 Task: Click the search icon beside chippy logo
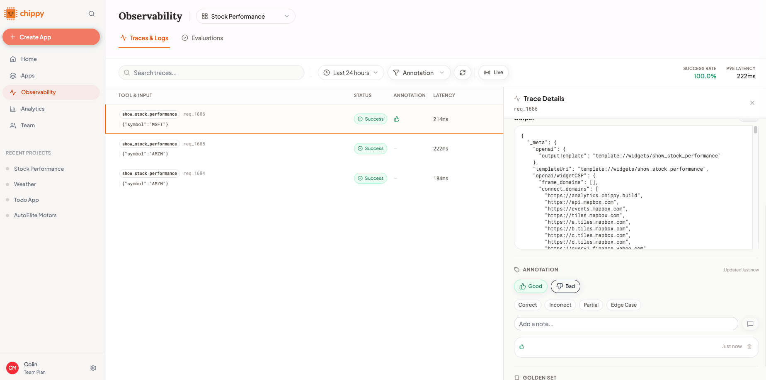pos(92,14)
